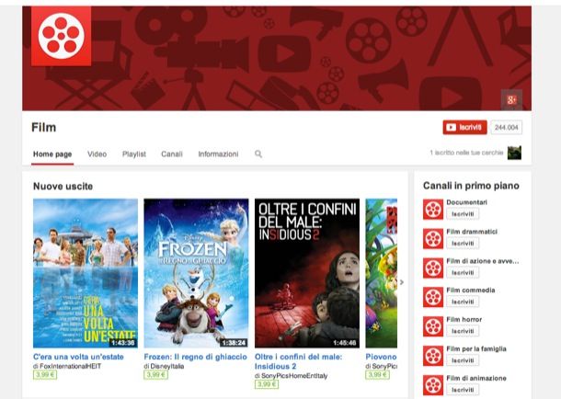Open the Google+ link on banner

pyautogui.click(x=511, y=99)
